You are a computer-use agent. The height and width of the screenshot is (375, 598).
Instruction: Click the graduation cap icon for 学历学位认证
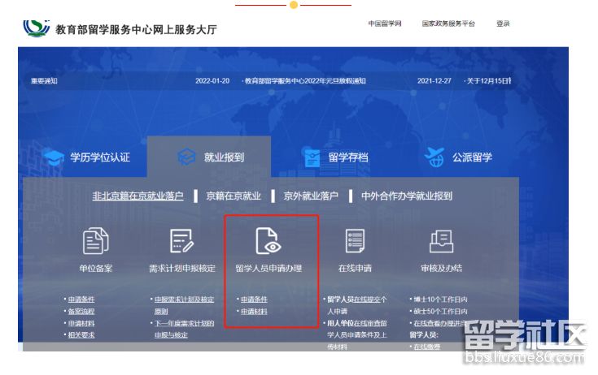[x=55, y=157]
